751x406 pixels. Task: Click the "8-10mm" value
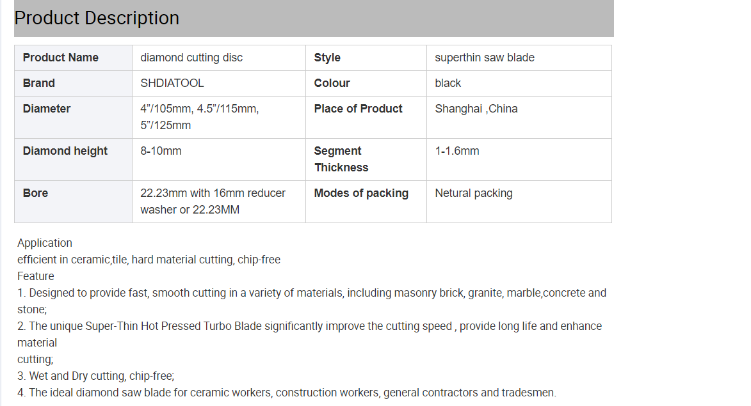[x=161, y=151]
